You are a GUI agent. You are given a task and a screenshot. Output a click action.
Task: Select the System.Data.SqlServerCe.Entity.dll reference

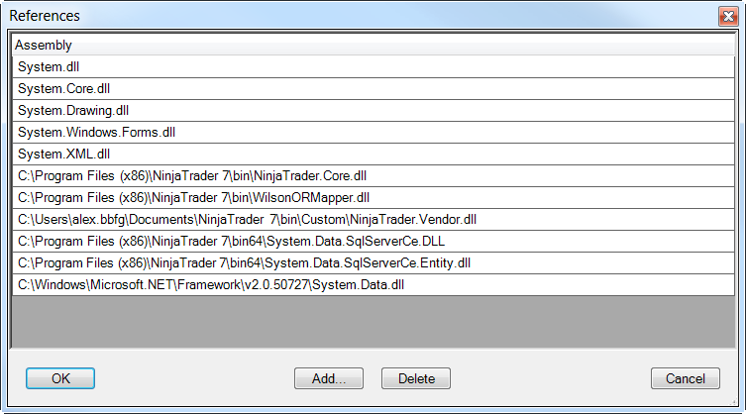pos(373,263)
